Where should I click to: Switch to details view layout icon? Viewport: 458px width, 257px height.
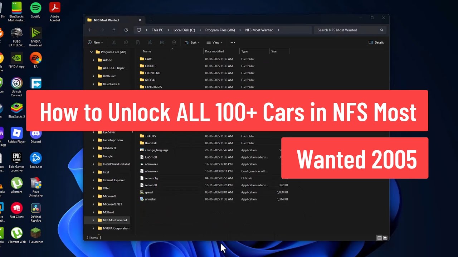tap(379, 238)
